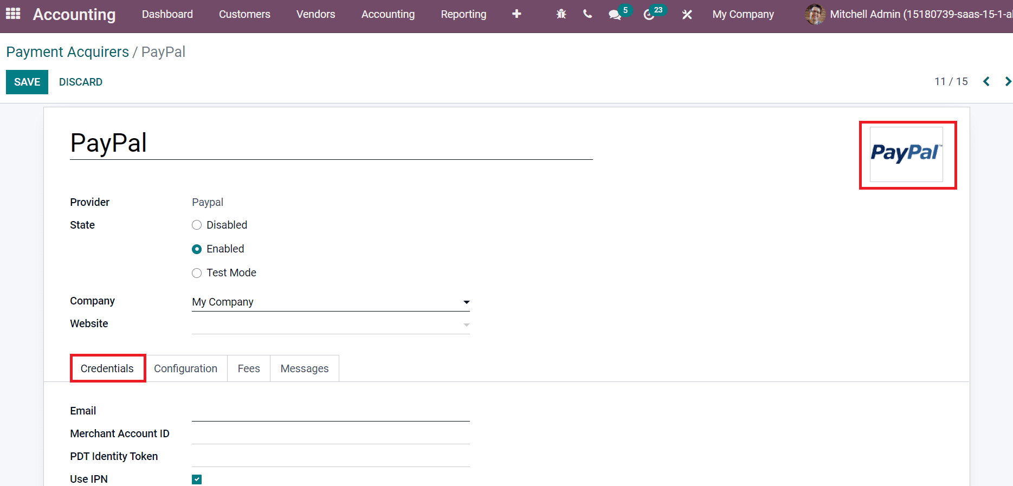The image size is (1013, 486).
Task: Open the Accounting menu item
Action: coord(388,15)
